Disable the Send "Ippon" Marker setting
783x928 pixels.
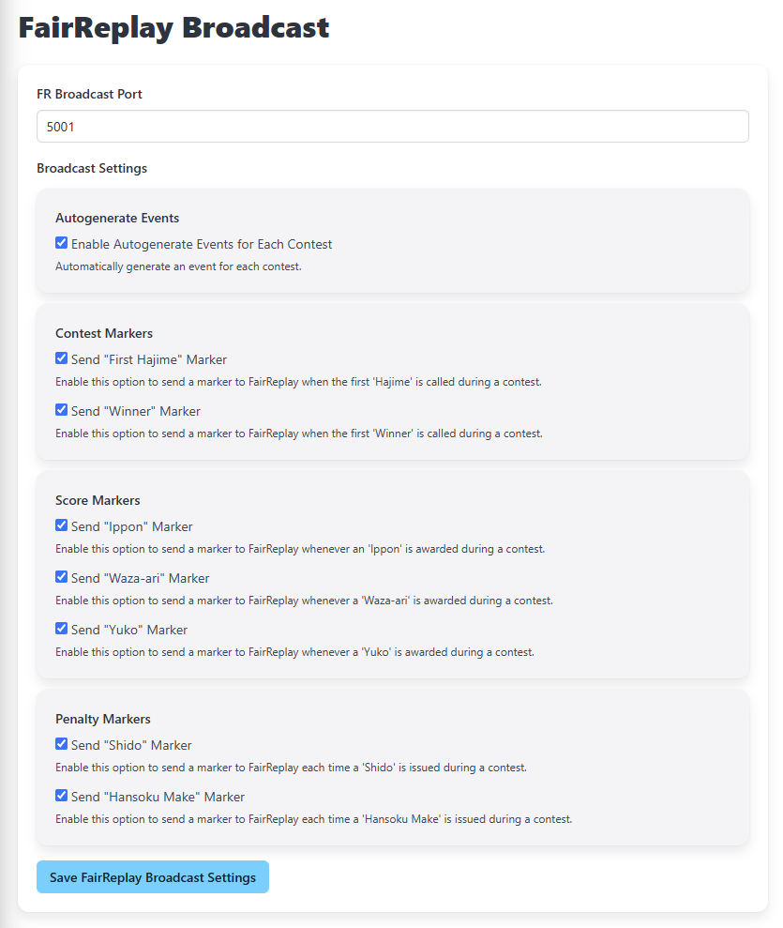click(61, 525)
